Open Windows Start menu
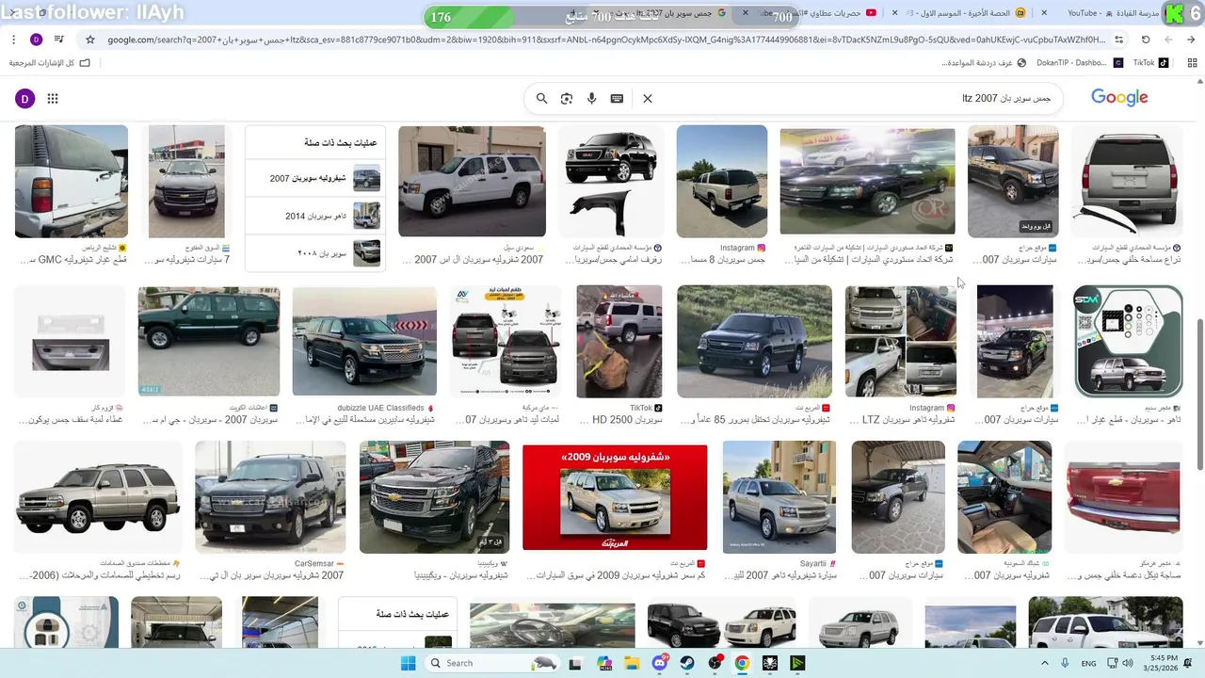This screenshot has height=678, width=1205. 408,663
